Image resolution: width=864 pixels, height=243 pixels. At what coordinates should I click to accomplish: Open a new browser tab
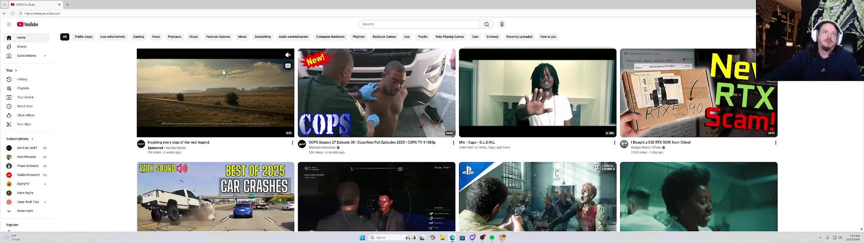click(67, 4)
